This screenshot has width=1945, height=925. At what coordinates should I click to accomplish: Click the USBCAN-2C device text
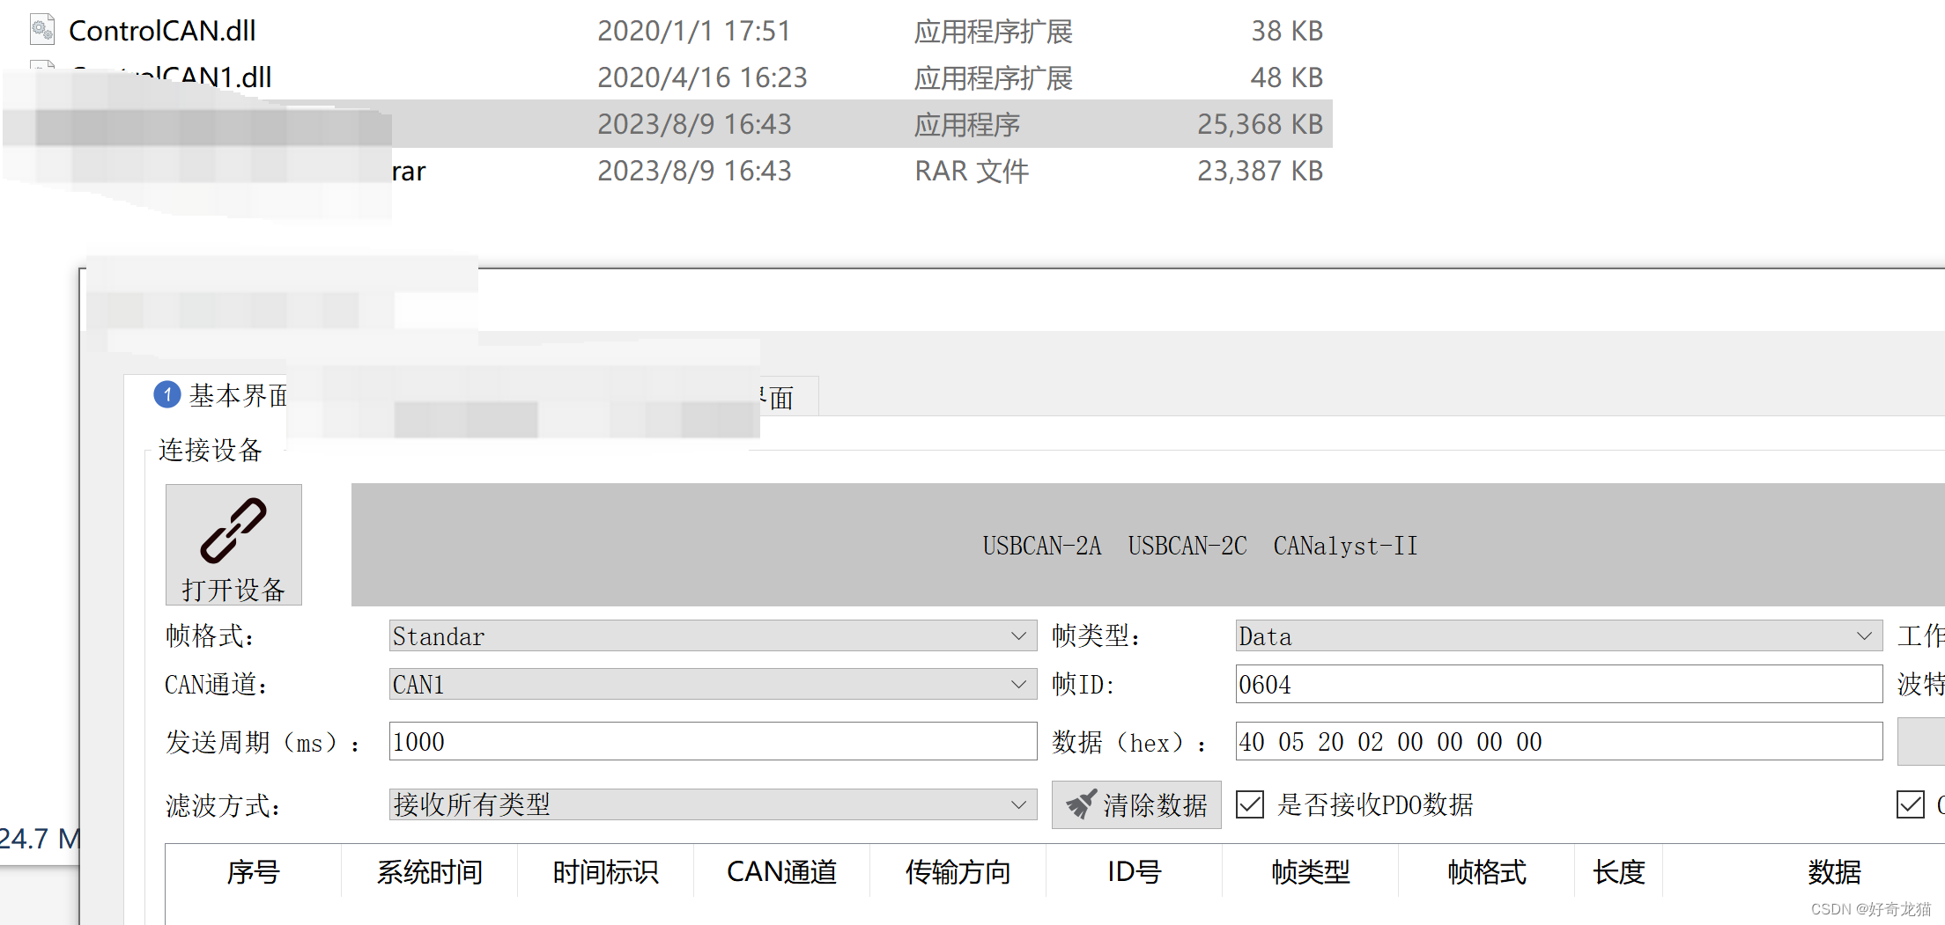(x=1187, y=546)
